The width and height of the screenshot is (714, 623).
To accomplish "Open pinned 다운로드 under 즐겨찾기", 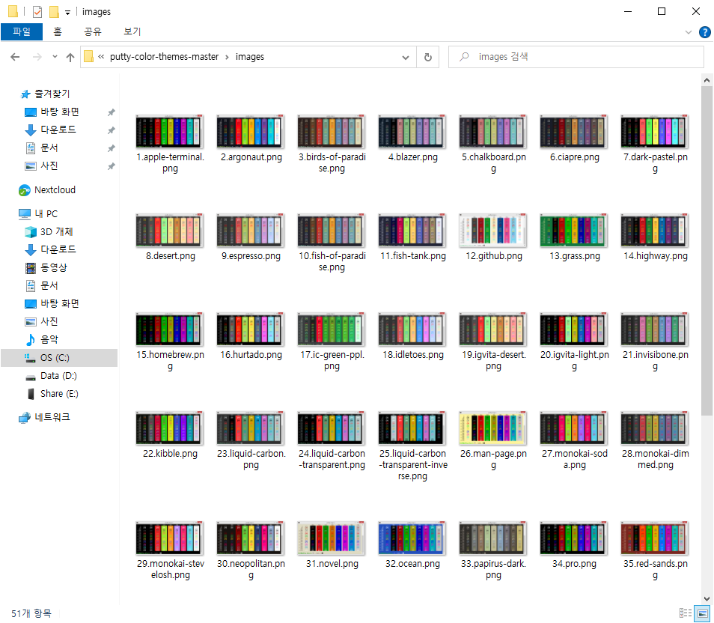I will click(x=58, y=130).
